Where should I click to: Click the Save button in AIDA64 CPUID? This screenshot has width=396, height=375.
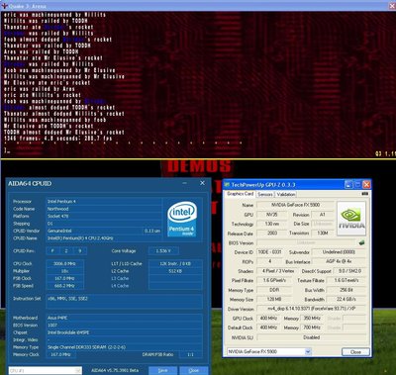click(162, 370)
